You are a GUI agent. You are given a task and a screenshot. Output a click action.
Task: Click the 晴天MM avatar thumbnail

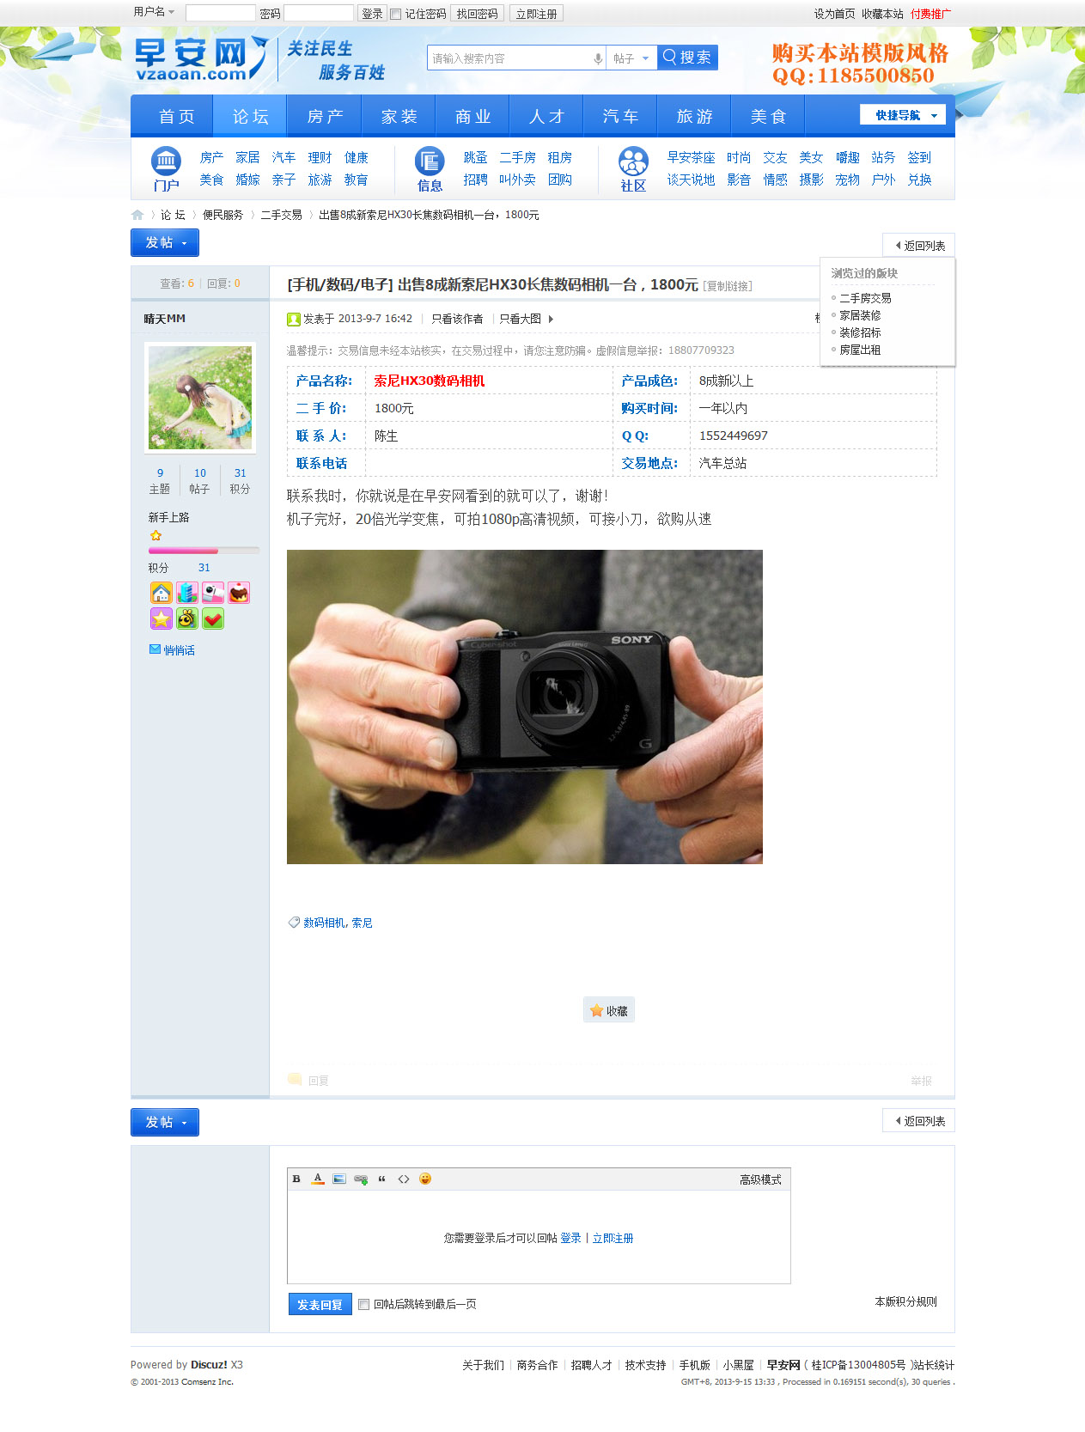(200, 398)
